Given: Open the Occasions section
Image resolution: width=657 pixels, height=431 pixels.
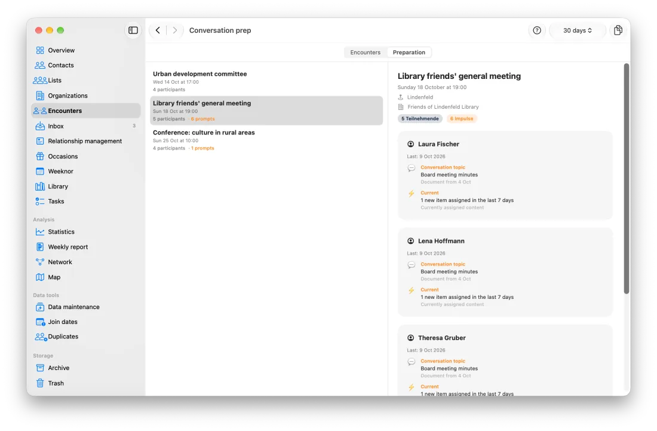Looking at the screenshot, I should pos(86,157).
